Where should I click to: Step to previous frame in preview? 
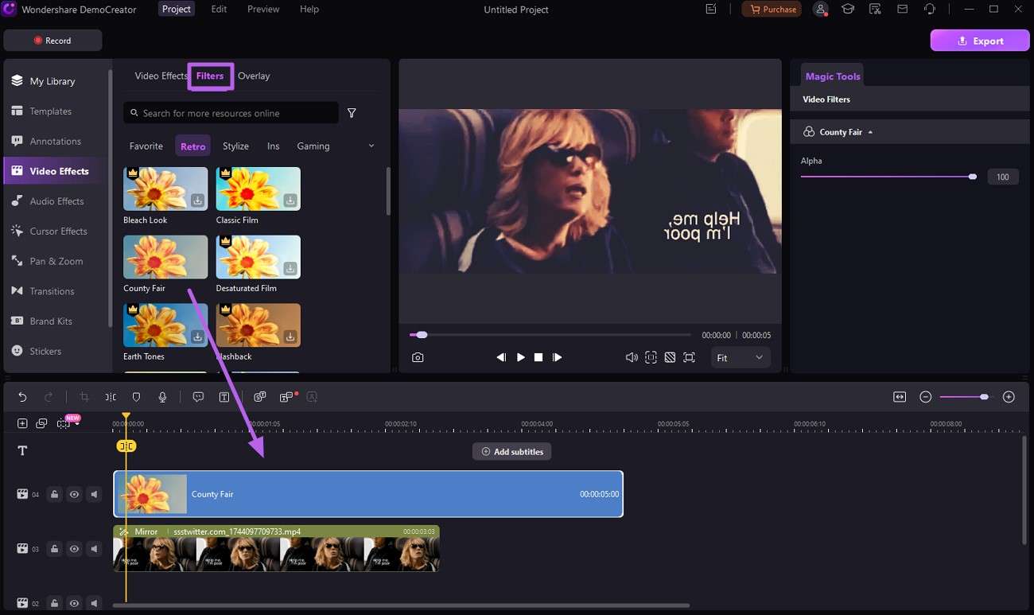tap(501, 358)
